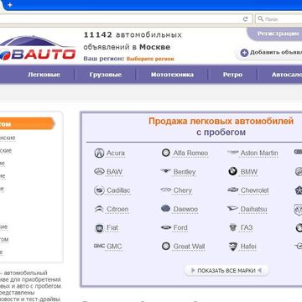Open the Ретро menu section
The width and height of the screenshot is (302, 302).
[232, 75]
